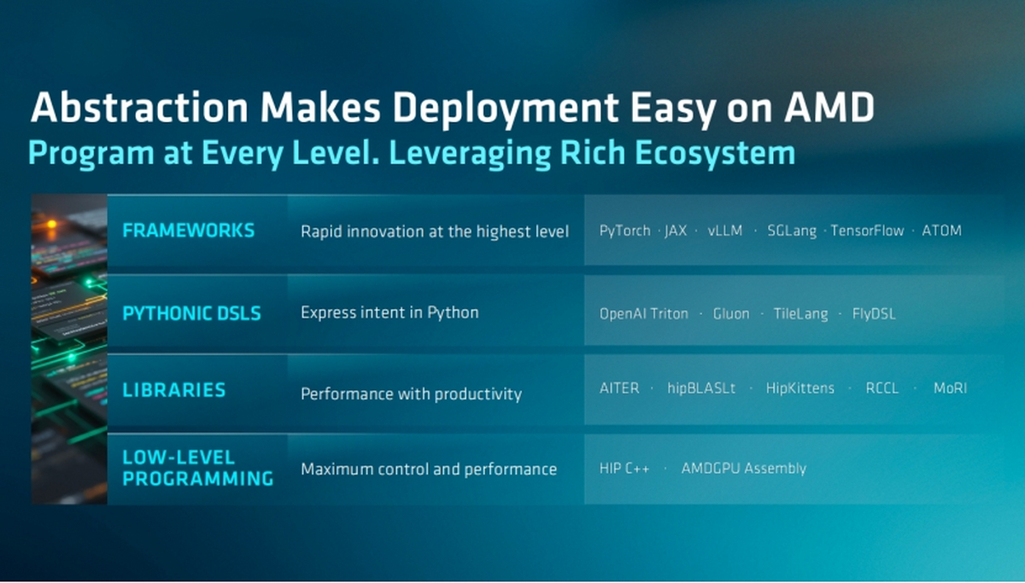
Task: Click the HipKittens entry
Action: coord(799,388)
